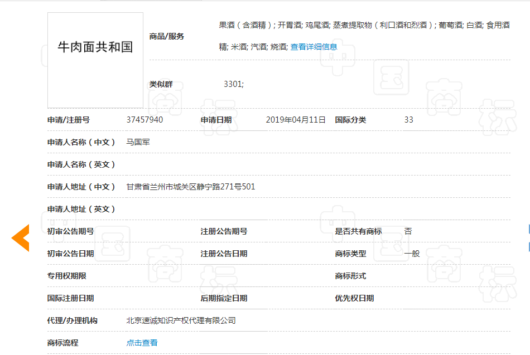Click 否 under 是否共有商标
Viewport: 530px width, 355px height.
tap(408, 231)
